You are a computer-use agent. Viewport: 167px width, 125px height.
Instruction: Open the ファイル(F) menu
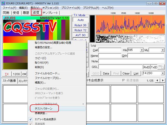click(x=9, y=8)
